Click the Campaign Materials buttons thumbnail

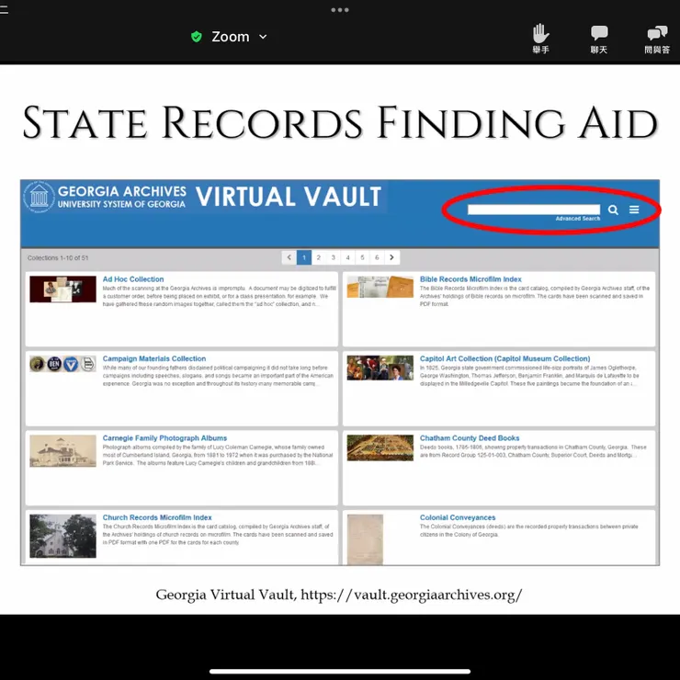point(62,364)
